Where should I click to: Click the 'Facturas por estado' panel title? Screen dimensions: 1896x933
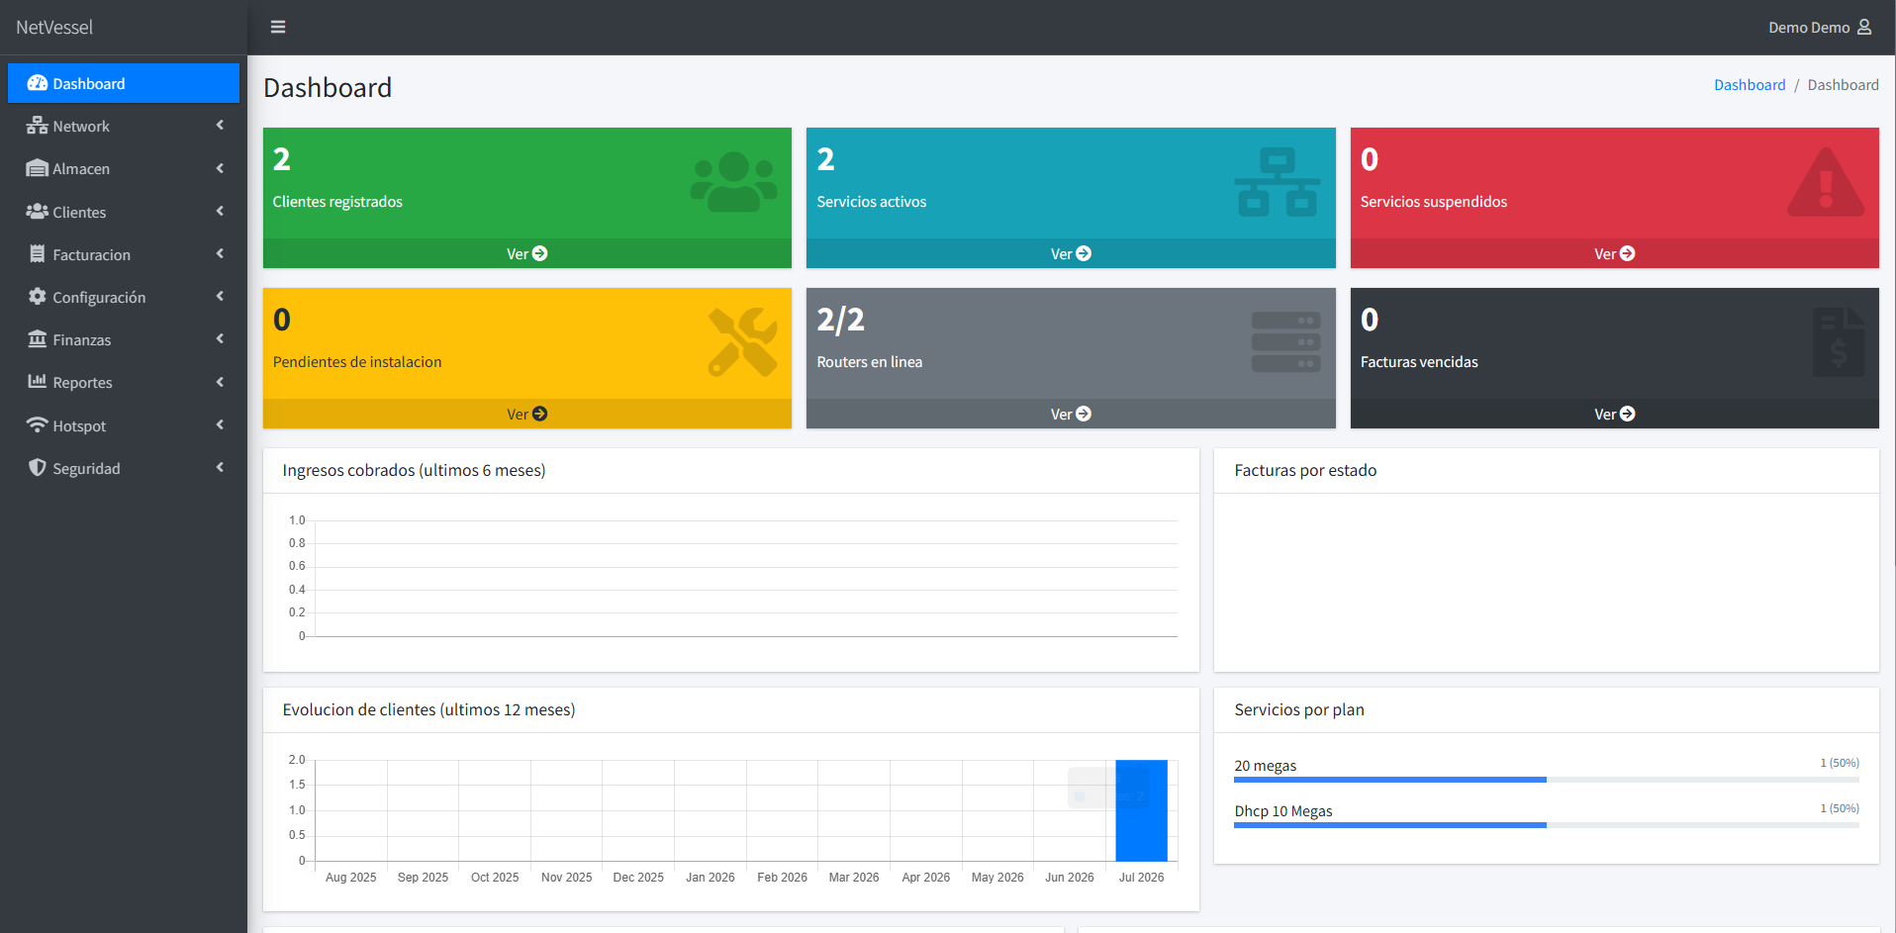(1305, 470)
